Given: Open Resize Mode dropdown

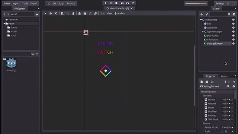Looking at the screenshot, I should click(227, 127).
